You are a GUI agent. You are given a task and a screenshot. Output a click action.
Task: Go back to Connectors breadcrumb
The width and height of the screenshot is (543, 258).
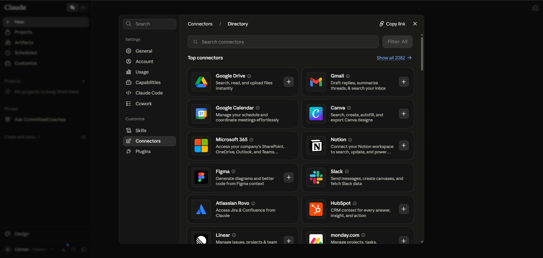coord(200,24)
